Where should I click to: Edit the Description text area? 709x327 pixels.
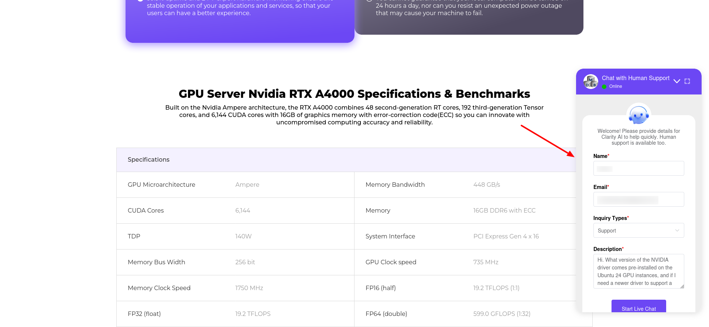639,271
